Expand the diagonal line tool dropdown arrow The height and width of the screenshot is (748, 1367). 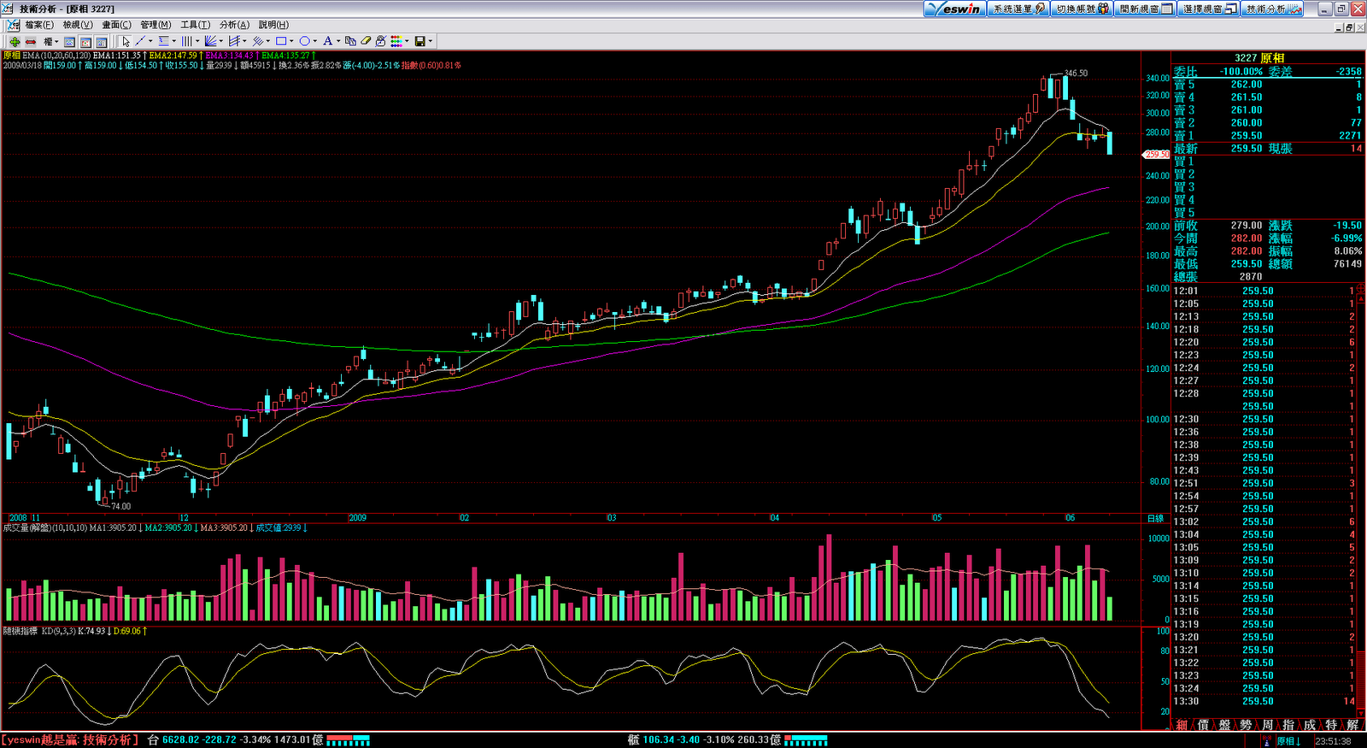click(150, 41)
